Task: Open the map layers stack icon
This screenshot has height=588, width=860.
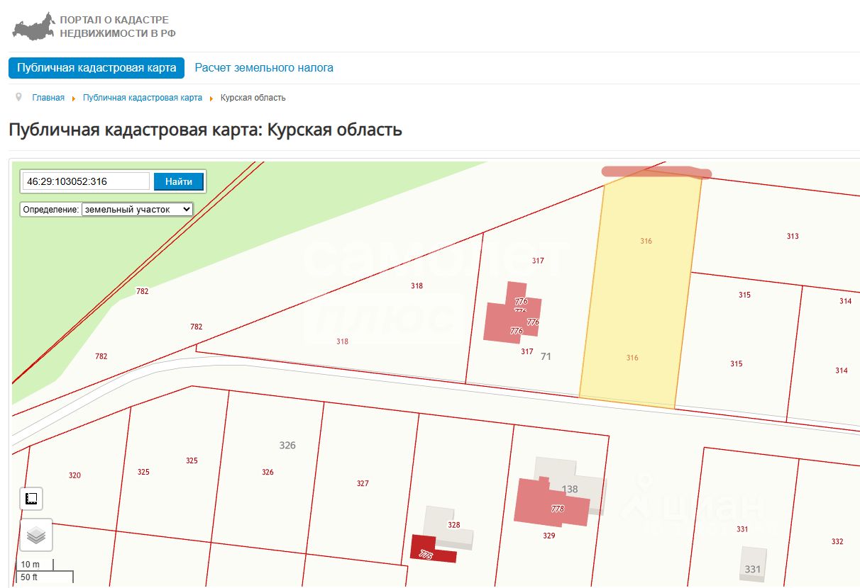Action: tap(36, 535)
